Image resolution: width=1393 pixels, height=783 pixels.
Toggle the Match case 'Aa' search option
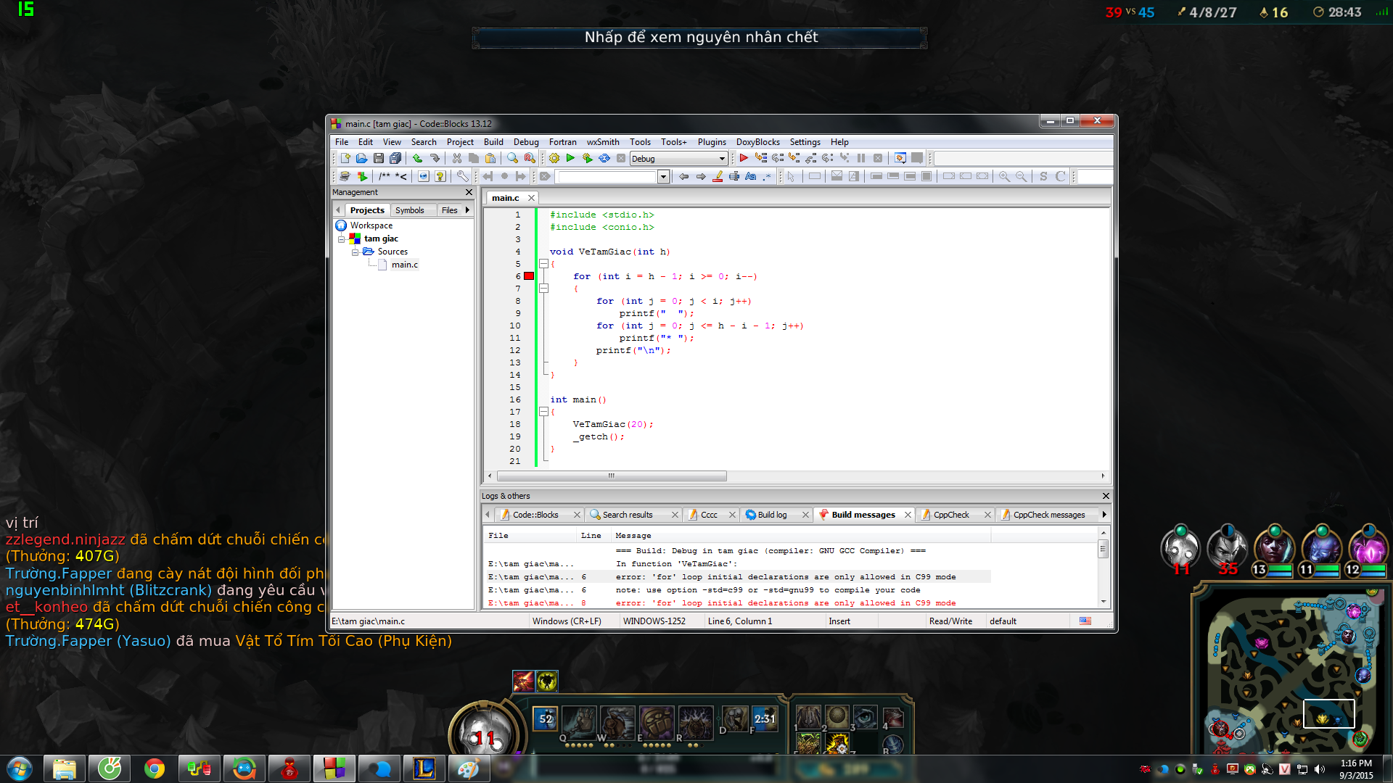point(750,176)
